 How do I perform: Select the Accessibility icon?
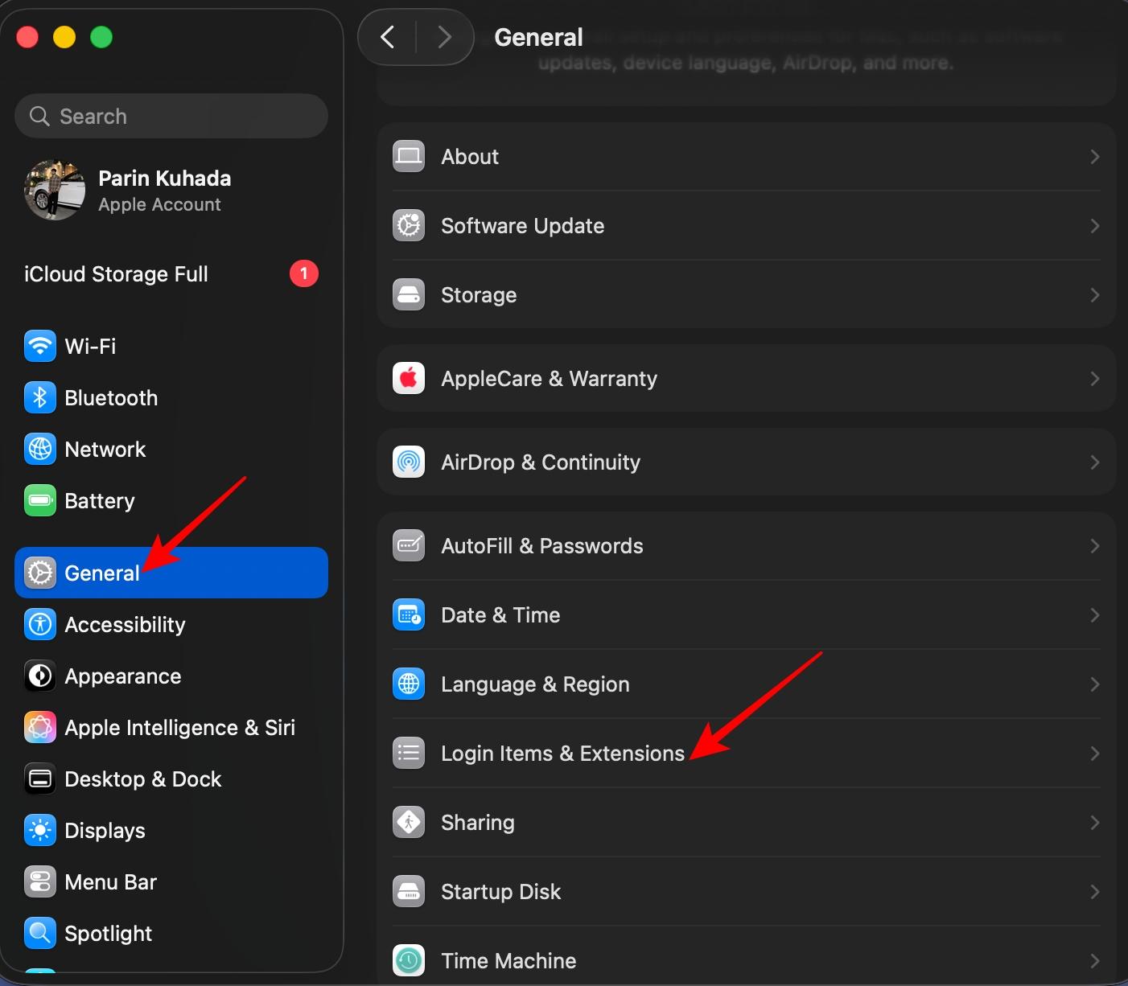coord(40,625)
